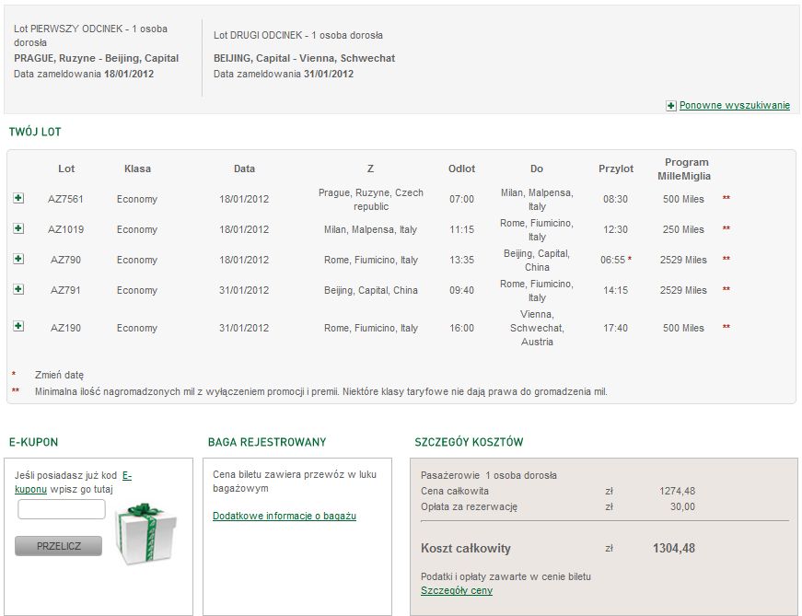
Task: Open the E-kuponu link
Action: tap(73, 482)
